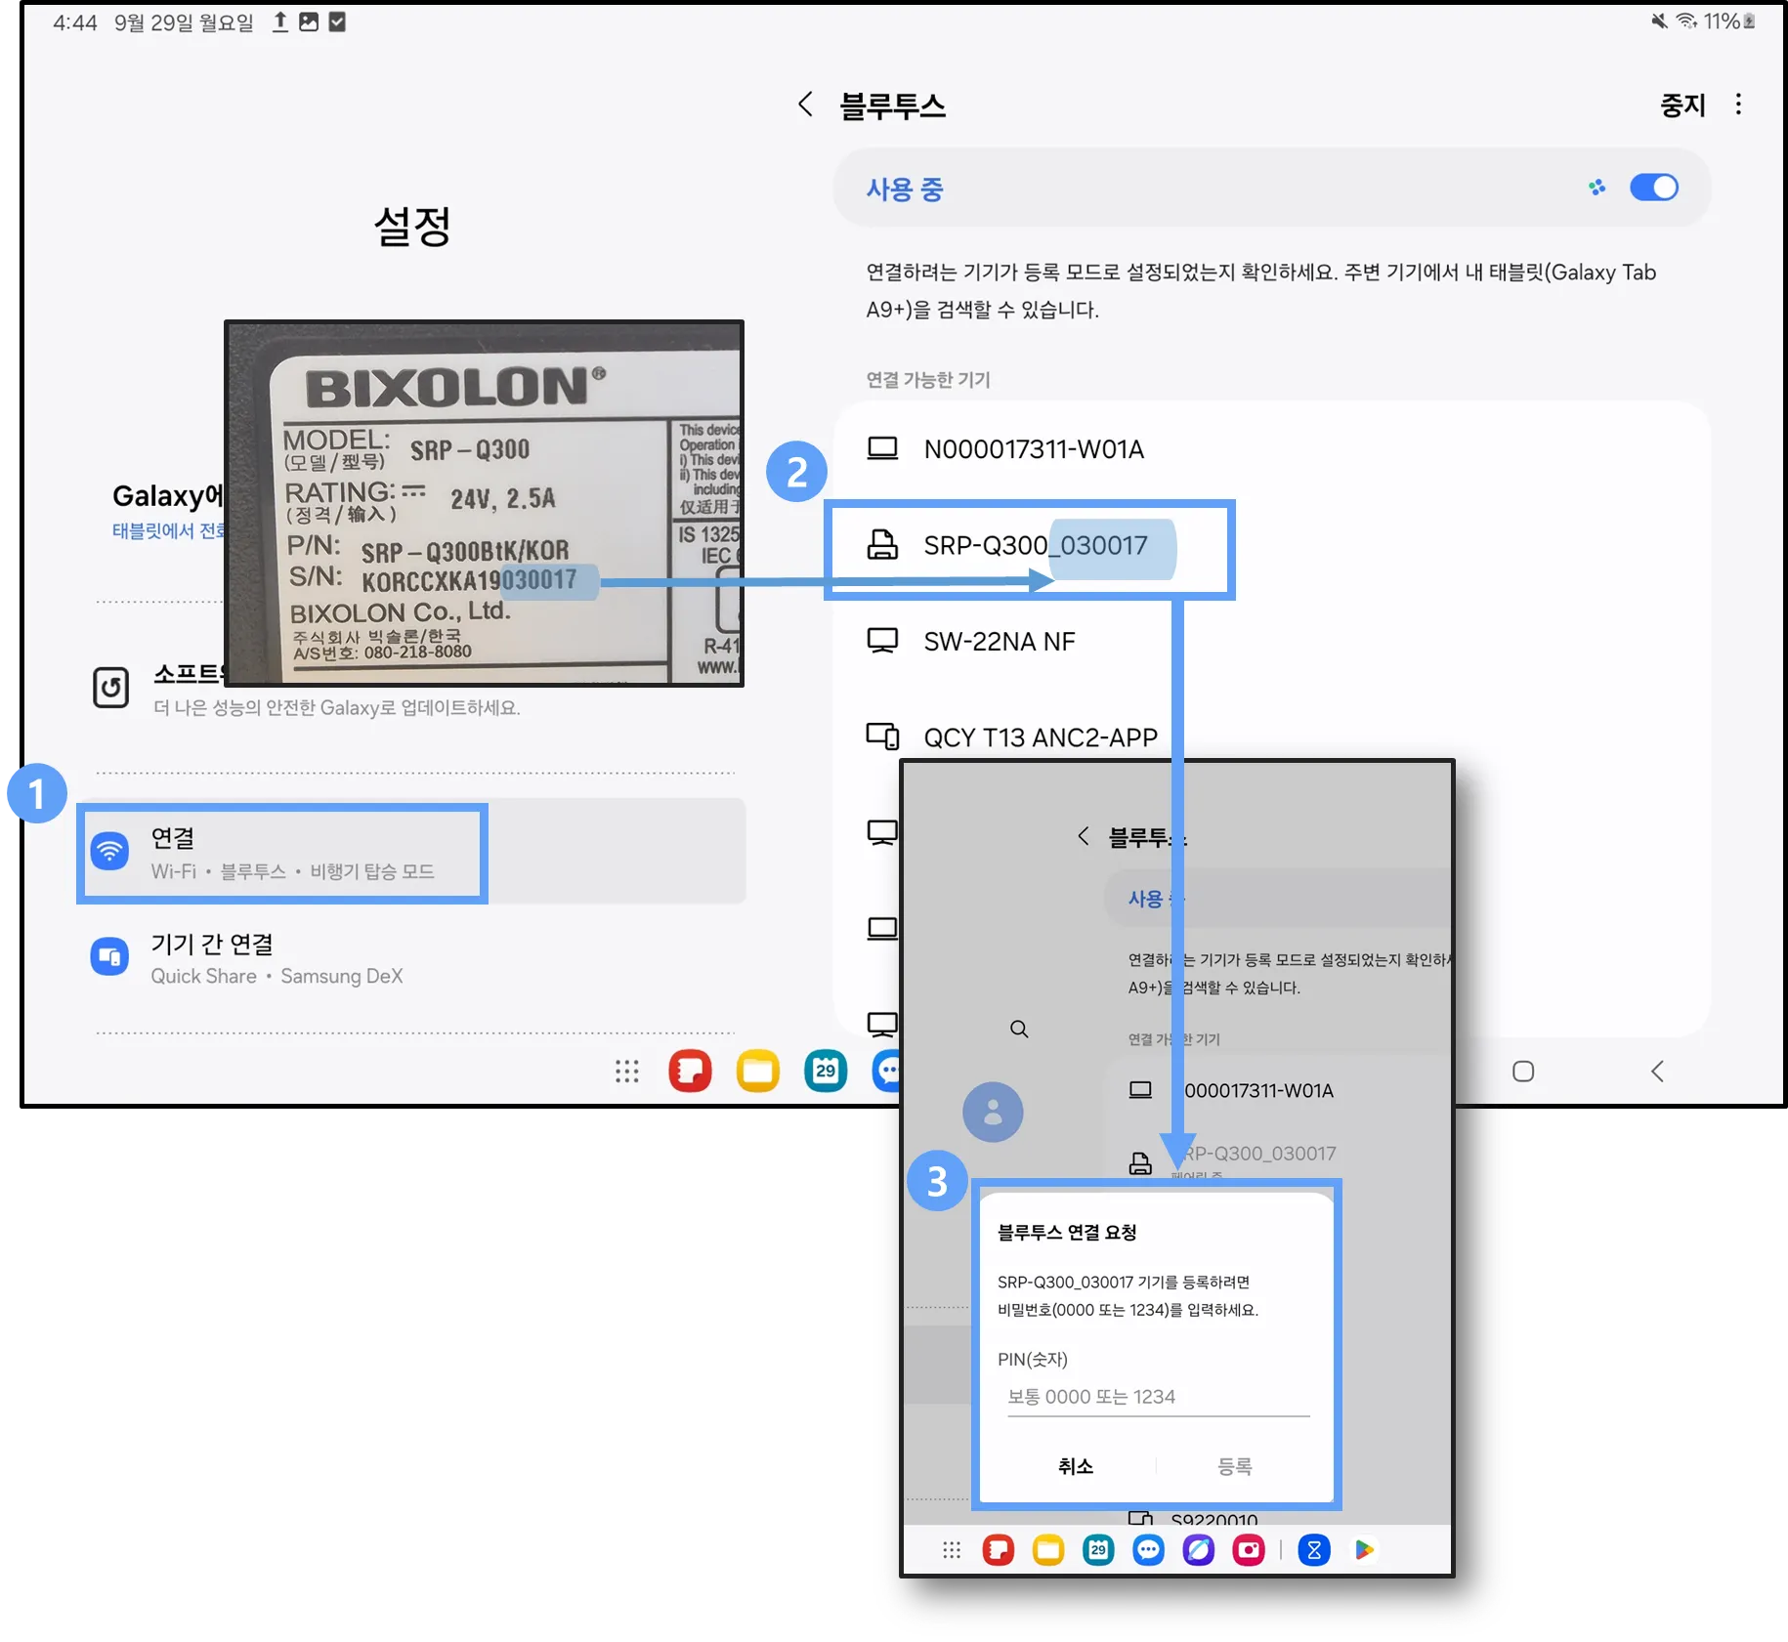Image resolution: width=1788 pixels, height=1642 pixels.
Task: Tap the Back navigation button in main taskbar
Action: click(1657, 1072)
